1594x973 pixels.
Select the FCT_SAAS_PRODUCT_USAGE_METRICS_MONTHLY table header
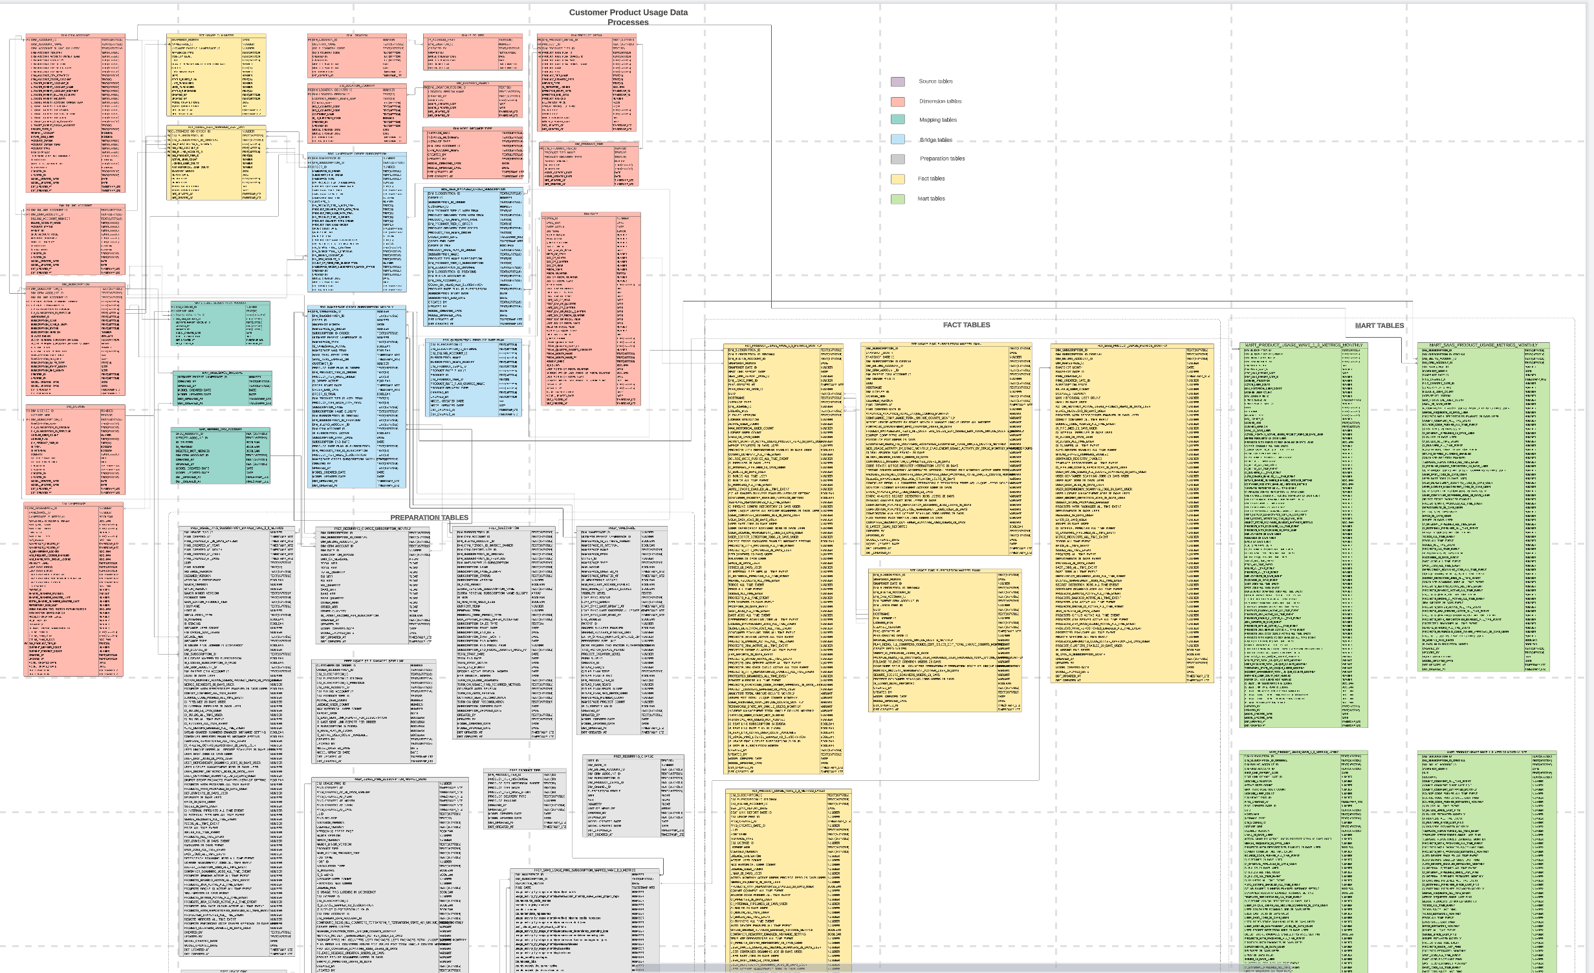(1132, 345)
